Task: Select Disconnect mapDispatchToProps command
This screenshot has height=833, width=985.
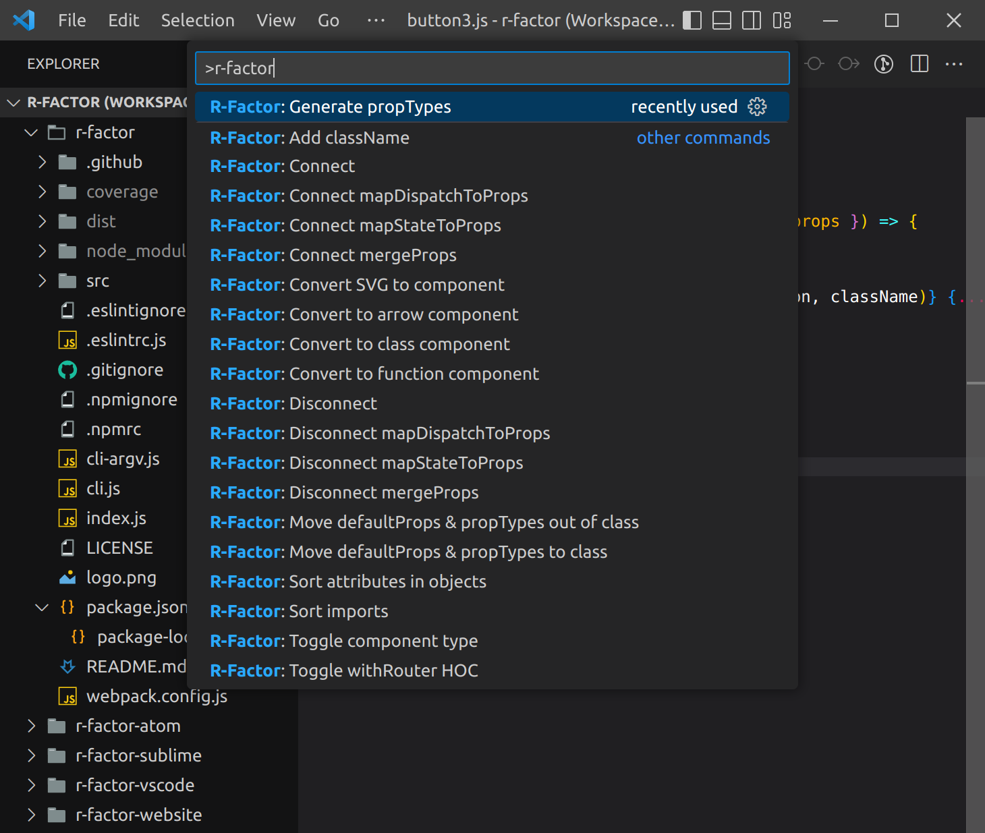Action: pos(492,433)
